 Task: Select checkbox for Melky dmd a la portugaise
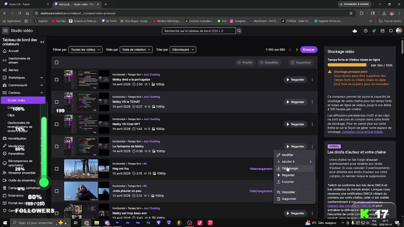click(56, 80)
